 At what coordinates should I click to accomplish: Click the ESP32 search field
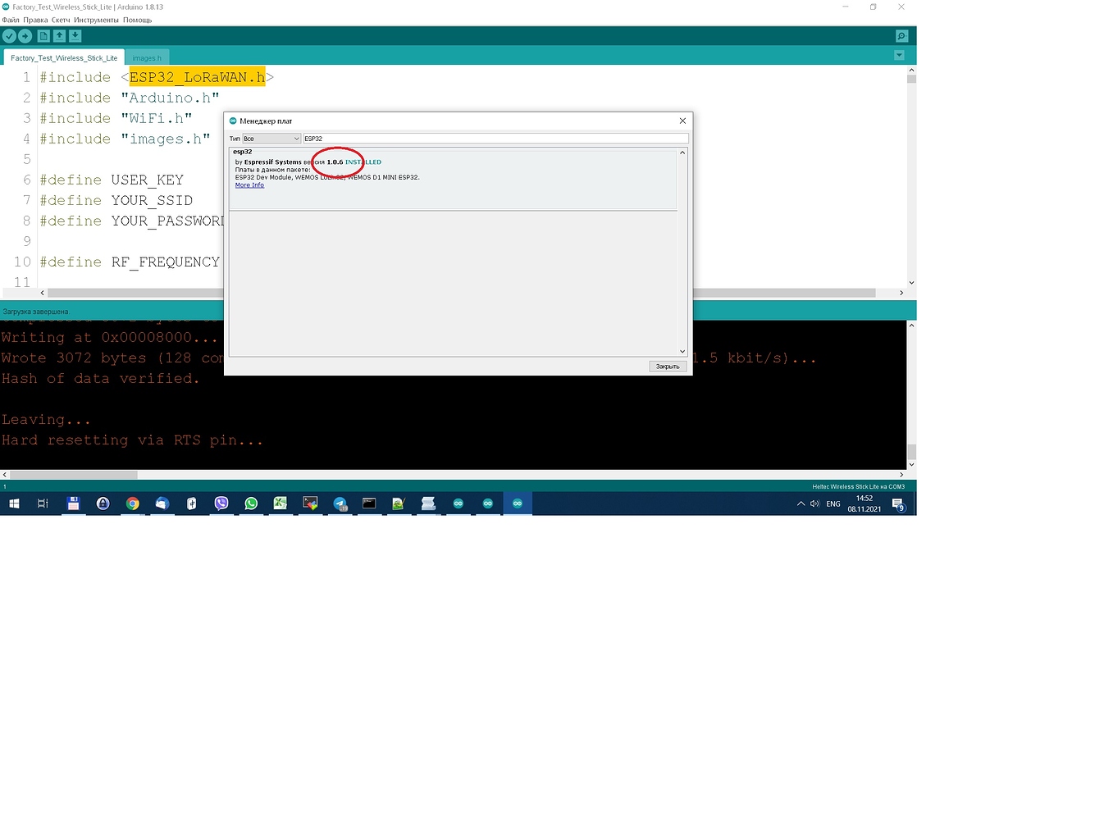495,139
